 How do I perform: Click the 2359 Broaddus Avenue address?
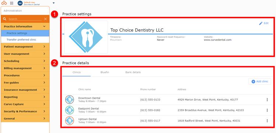coord(211,110)
